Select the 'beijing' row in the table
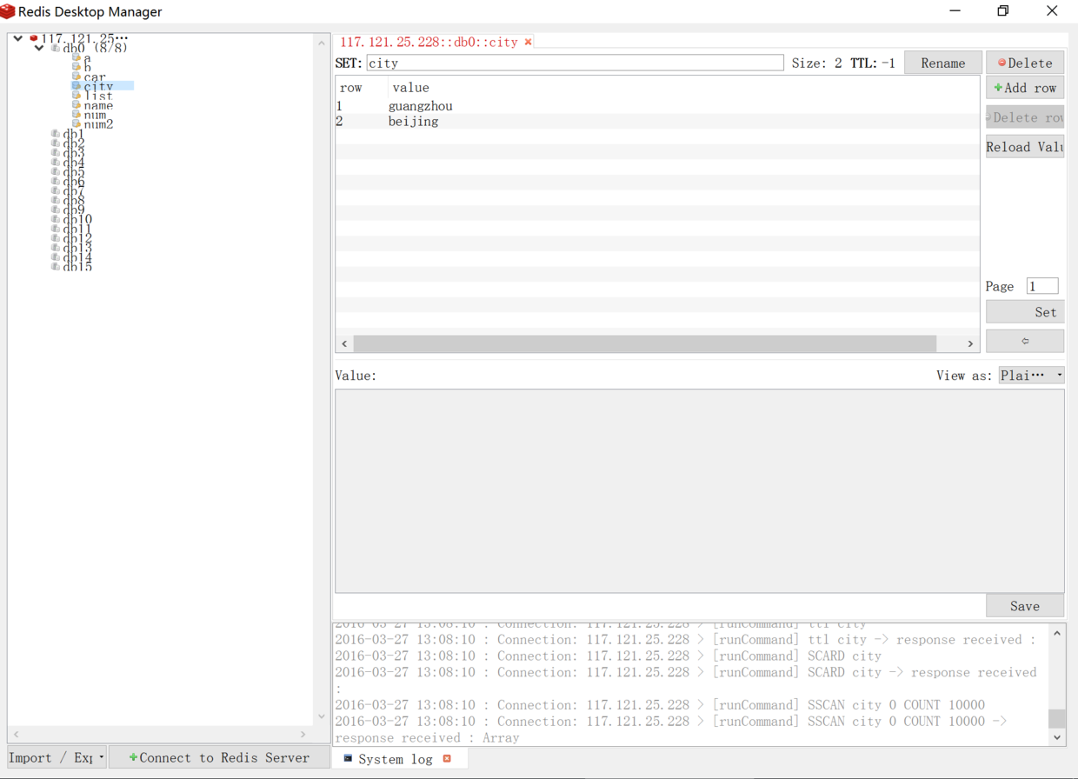1078x779 pixels. (x=414, y=122)
